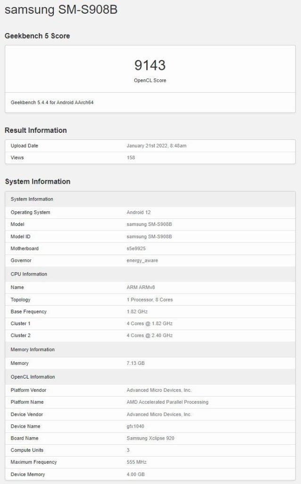The image size is (301, 484).
Task: Select the Platform Name value AMD Accelerated Parallel Processing
Action: click(x=167, y=402)
